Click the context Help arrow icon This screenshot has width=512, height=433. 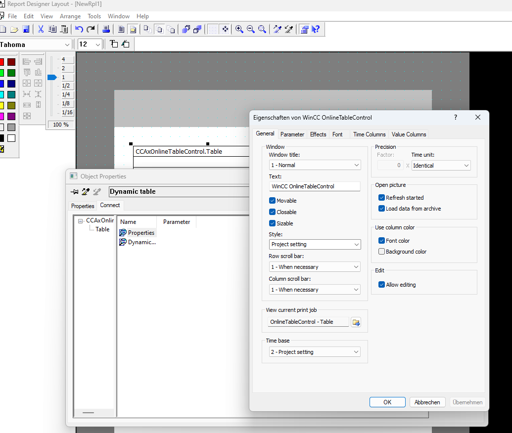(316, 30)
